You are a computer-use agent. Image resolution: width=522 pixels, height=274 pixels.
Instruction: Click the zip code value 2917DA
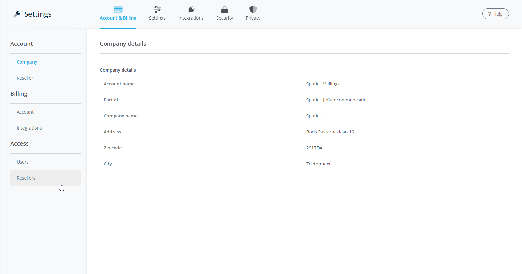tap(314, 148)
